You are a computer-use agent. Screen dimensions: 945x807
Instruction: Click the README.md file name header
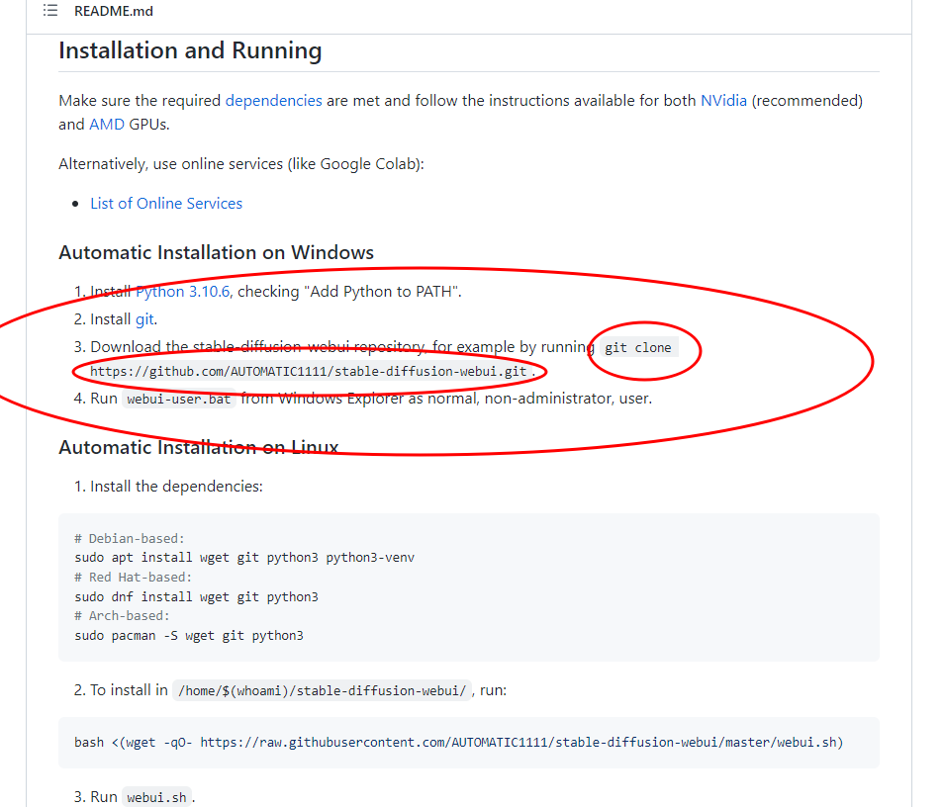click(x=114, y=11)
